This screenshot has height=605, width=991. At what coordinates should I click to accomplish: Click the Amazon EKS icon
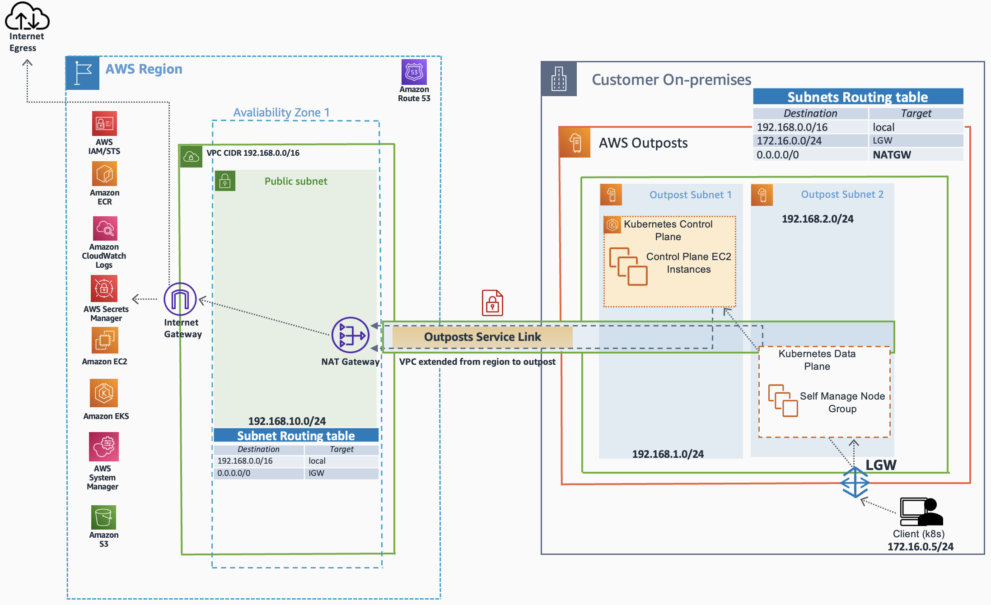pyautogui.click(x=104, y=393)
